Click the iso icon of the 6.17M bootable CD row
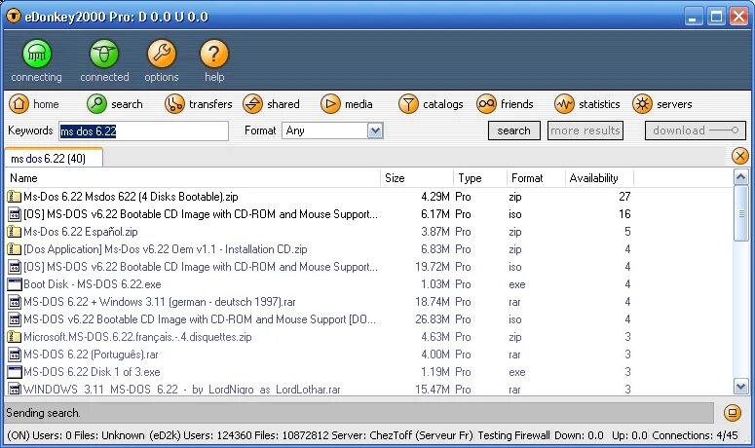Screen dimensions: 755x448 tap(15, 214)
